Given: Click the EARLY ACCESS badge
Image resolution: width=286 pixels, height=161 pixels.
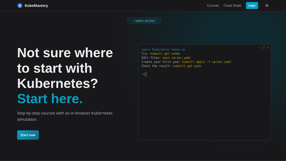Looking at the screenshot, I should coord(144,21).
